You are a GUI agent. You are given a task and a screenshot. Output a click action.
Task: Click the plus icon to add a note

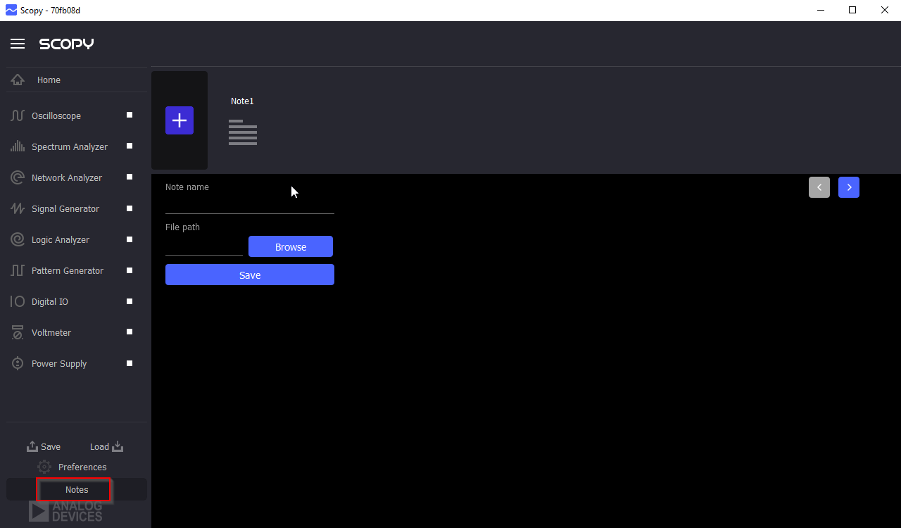click(x=179, y=120)
